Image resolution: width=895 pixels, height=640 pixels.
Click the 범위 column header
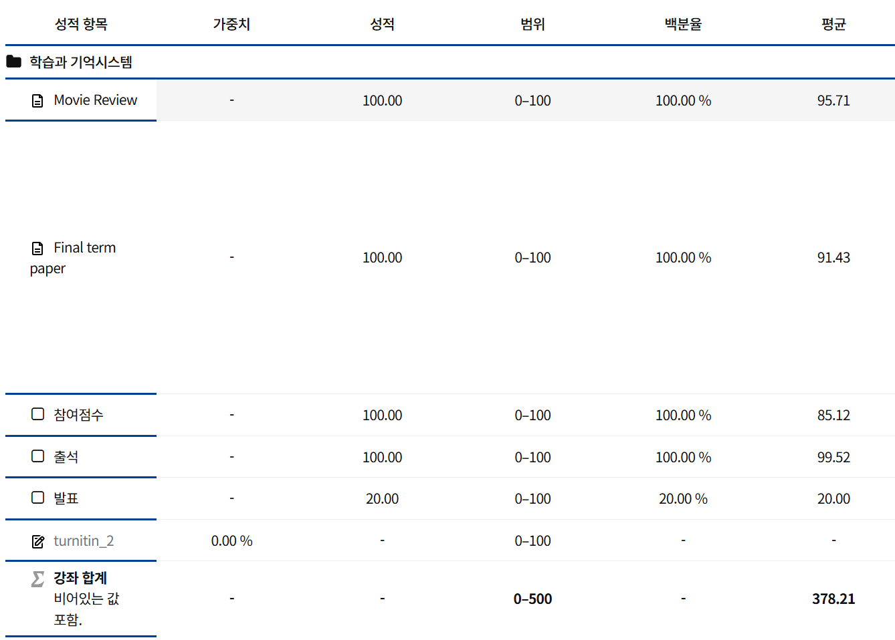tap(532, 24)
